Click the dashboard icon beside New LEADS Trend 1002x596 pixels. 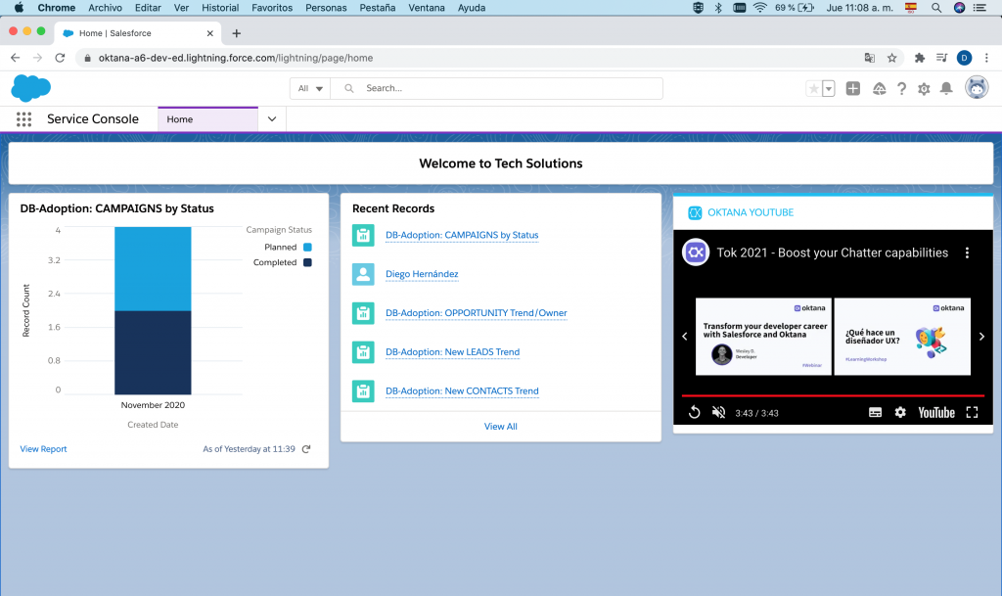pos(363,352)
